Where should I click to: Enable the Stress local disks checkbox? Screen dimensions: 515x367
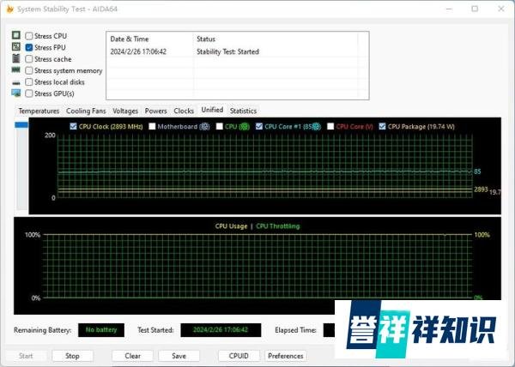29,82
